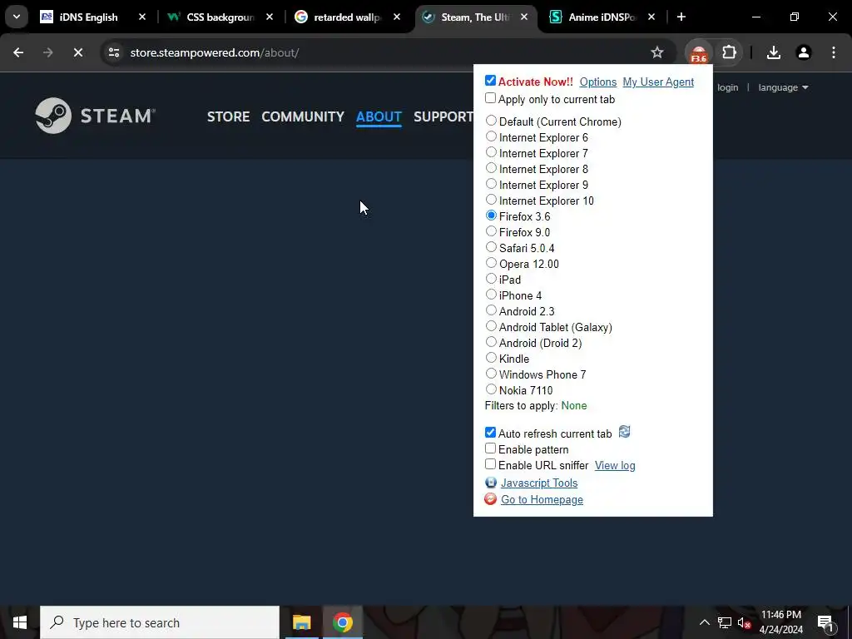The width and height of the screenshot is (852, 639).
Task: Open a new browser tab
Action: pyautogui.click(x=681, y=17)
